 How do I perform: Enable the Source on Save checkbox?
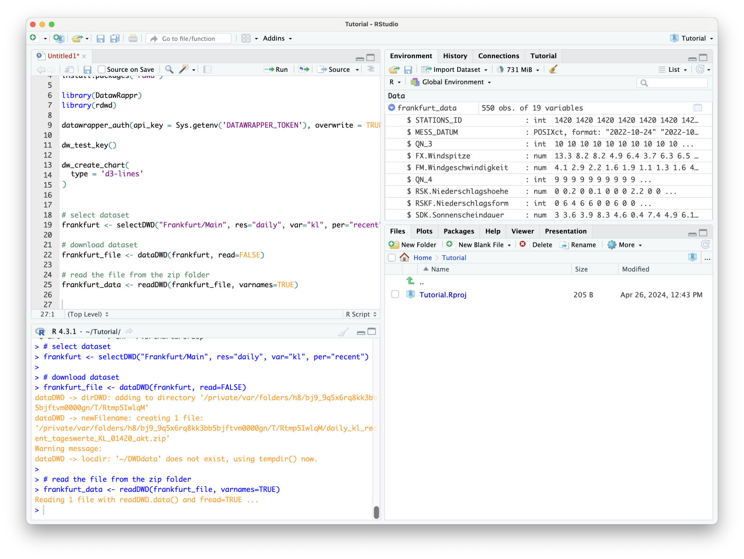click(x=101, y=69)
